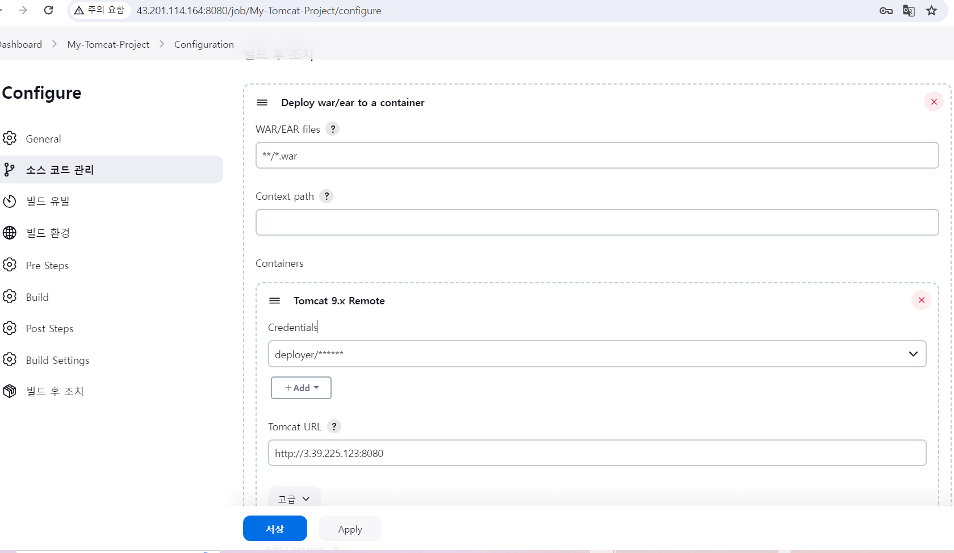Open the General section in sidebar

click(x=43, y=139)
